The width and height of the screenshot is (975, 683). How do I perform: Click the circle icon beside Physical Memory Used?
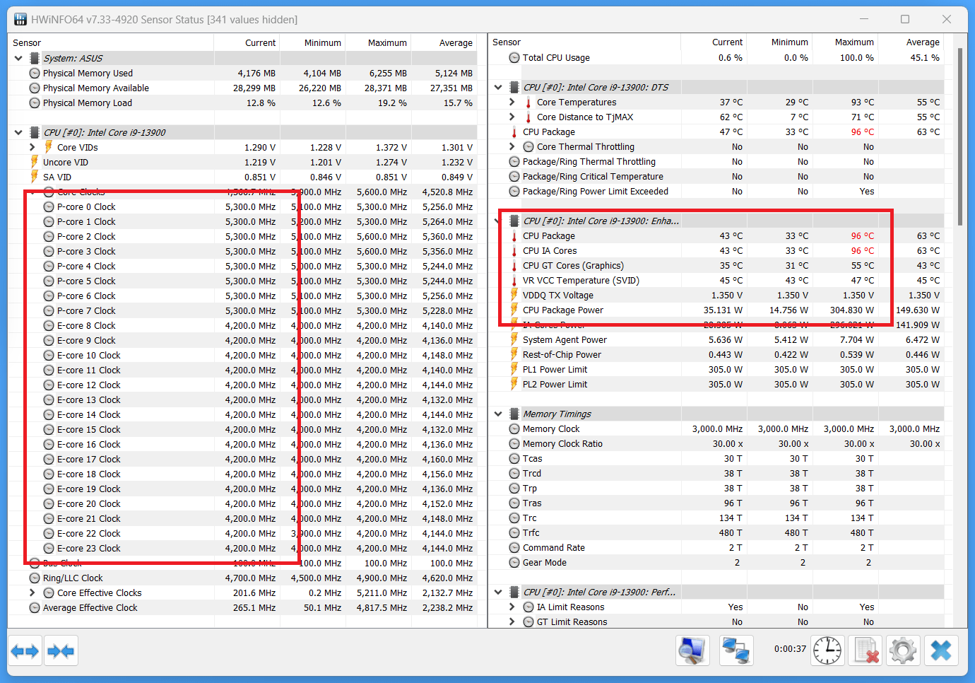click(35, 74)
